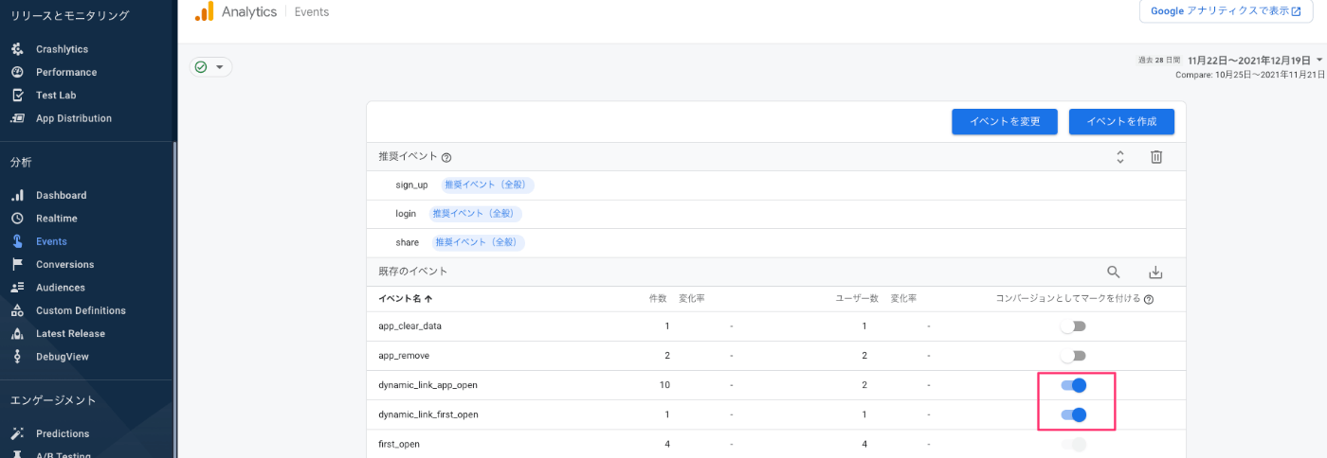
Task: Click the Crashlytics sidebar icon
Action: [x=17, y=49]
